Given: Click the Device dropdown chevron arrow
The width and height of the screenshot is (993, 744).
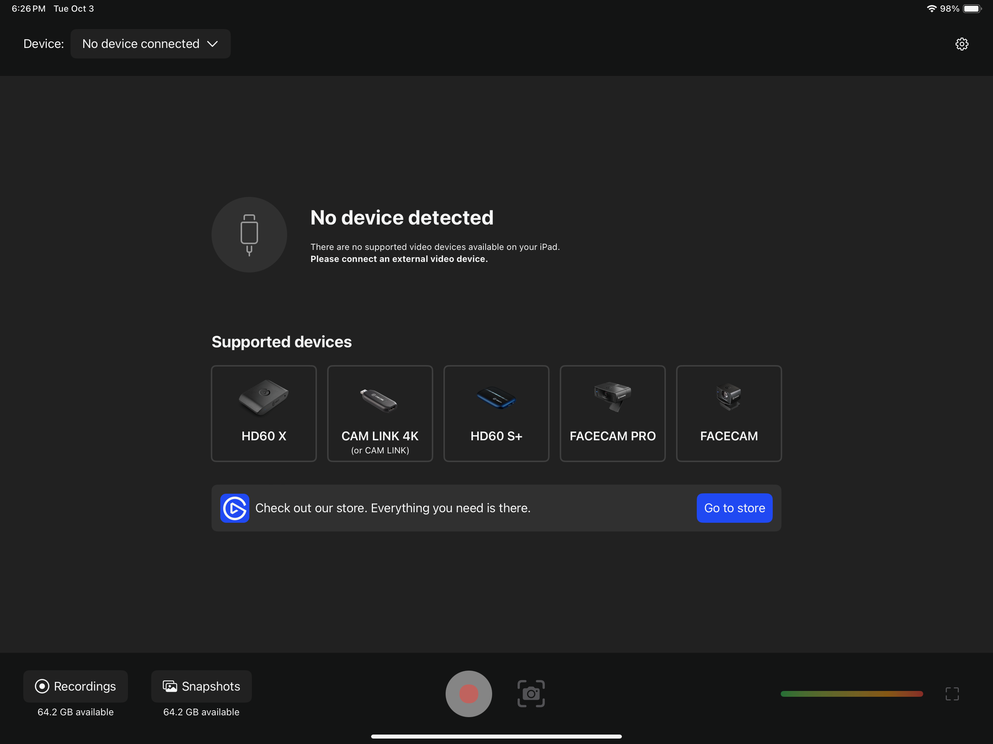Looking at the screenshot, I should click(212, 44).
